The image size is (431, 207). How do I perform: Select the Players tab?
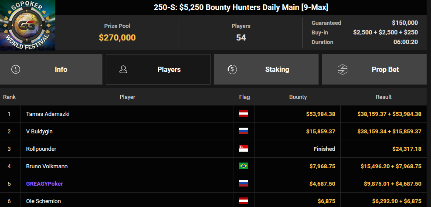(x=158, y=69)
